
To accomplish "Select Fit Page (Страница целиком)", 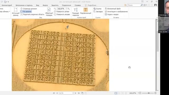I will point(29,9).
